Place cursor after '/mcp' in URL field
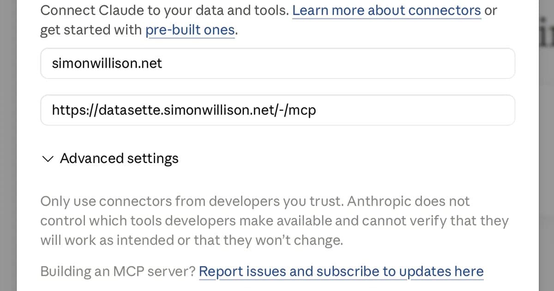The width and height of the screenshot is (554, 291). click(x=317, y=110)
